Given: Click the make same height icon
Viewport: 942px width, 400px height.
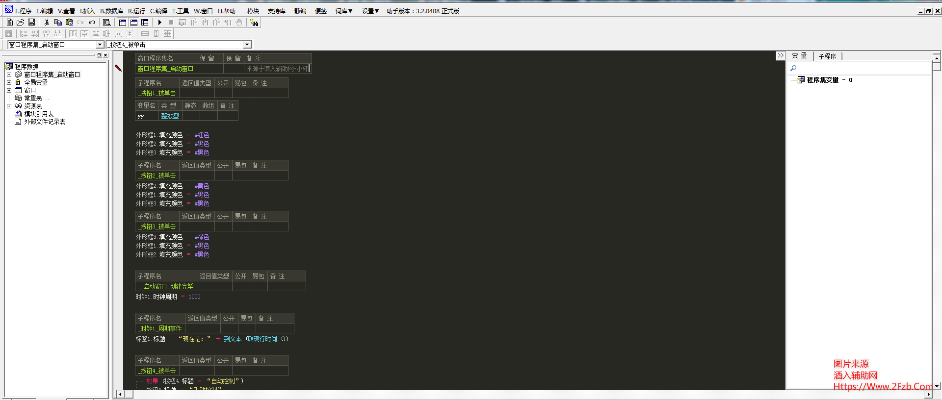Looking at the screenshot, I should [x=156, y=33].
